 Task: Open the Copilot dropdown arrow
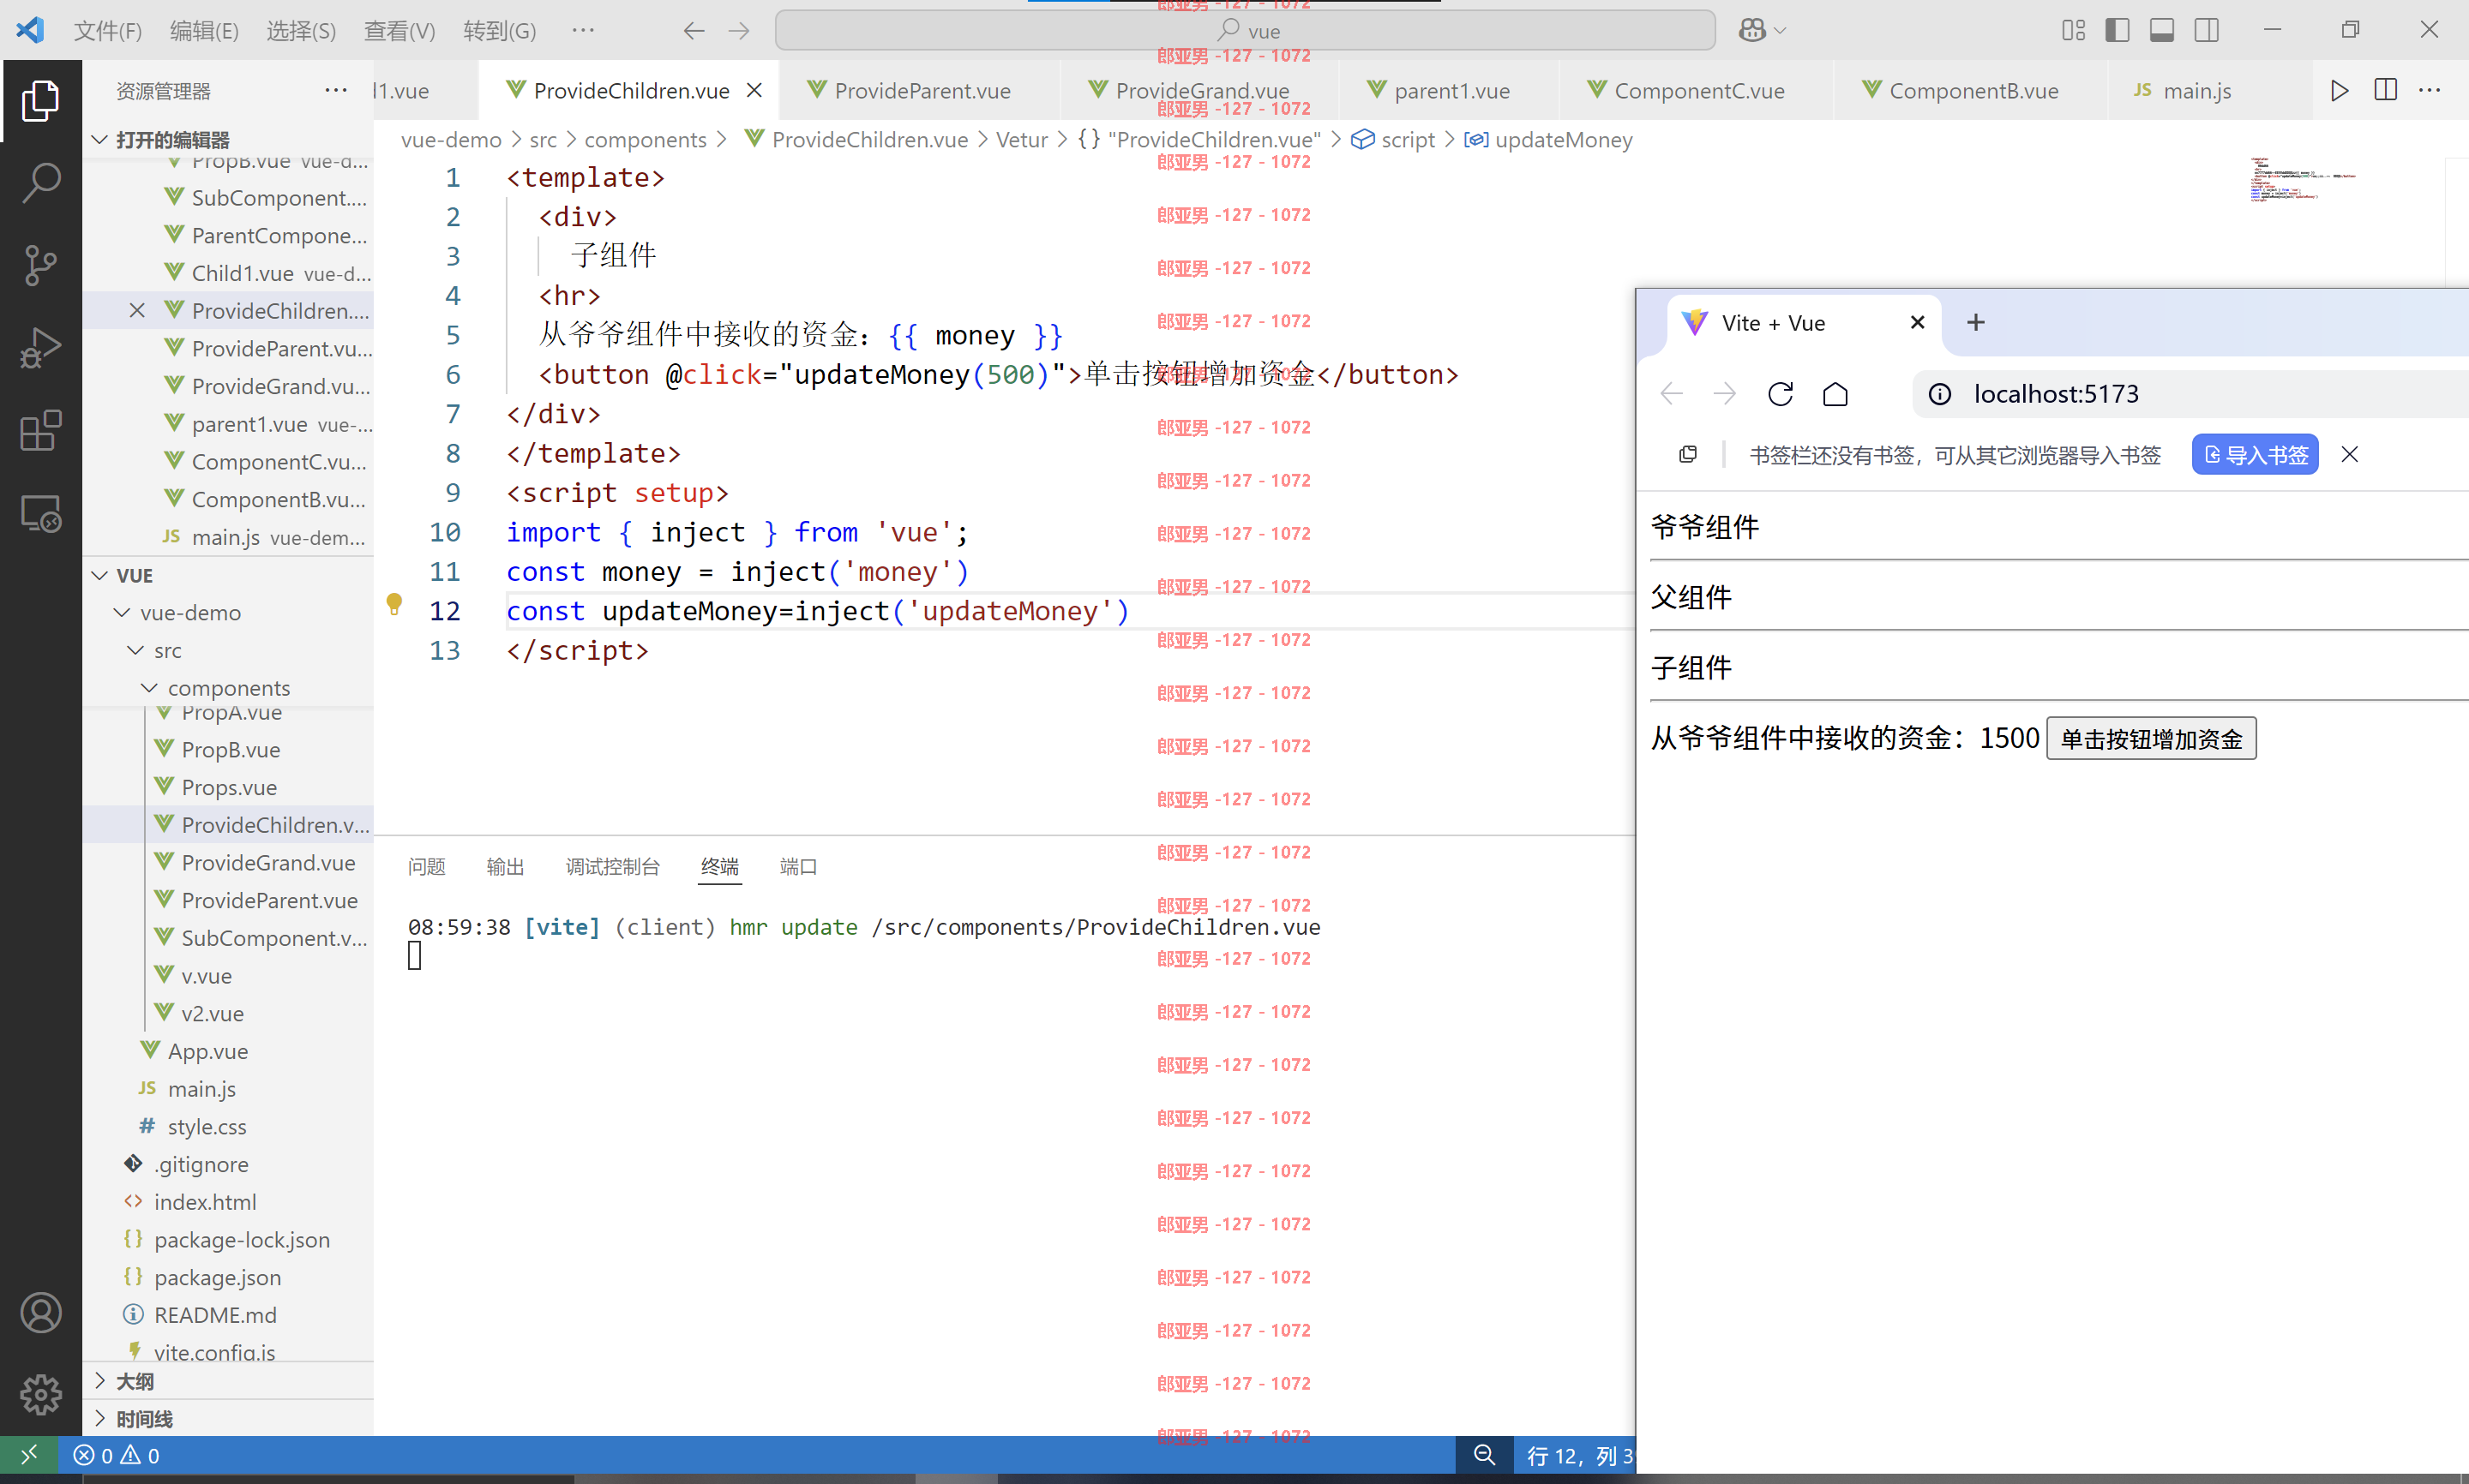(x=1780, y=31)
